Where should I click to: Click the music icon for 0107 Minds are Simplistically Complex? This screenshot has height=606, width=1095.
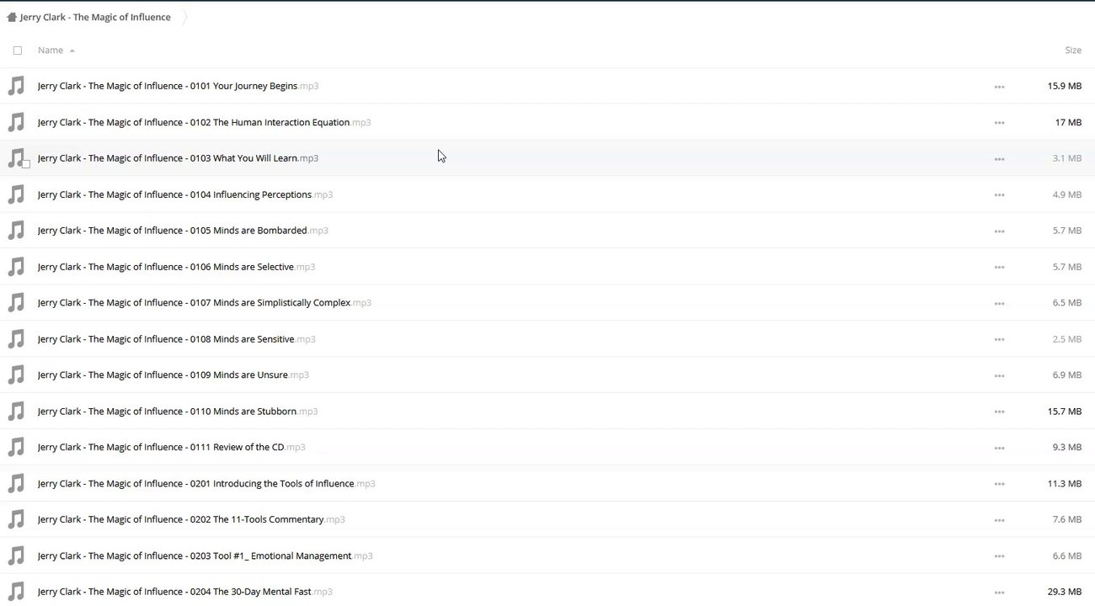point(16,303)
